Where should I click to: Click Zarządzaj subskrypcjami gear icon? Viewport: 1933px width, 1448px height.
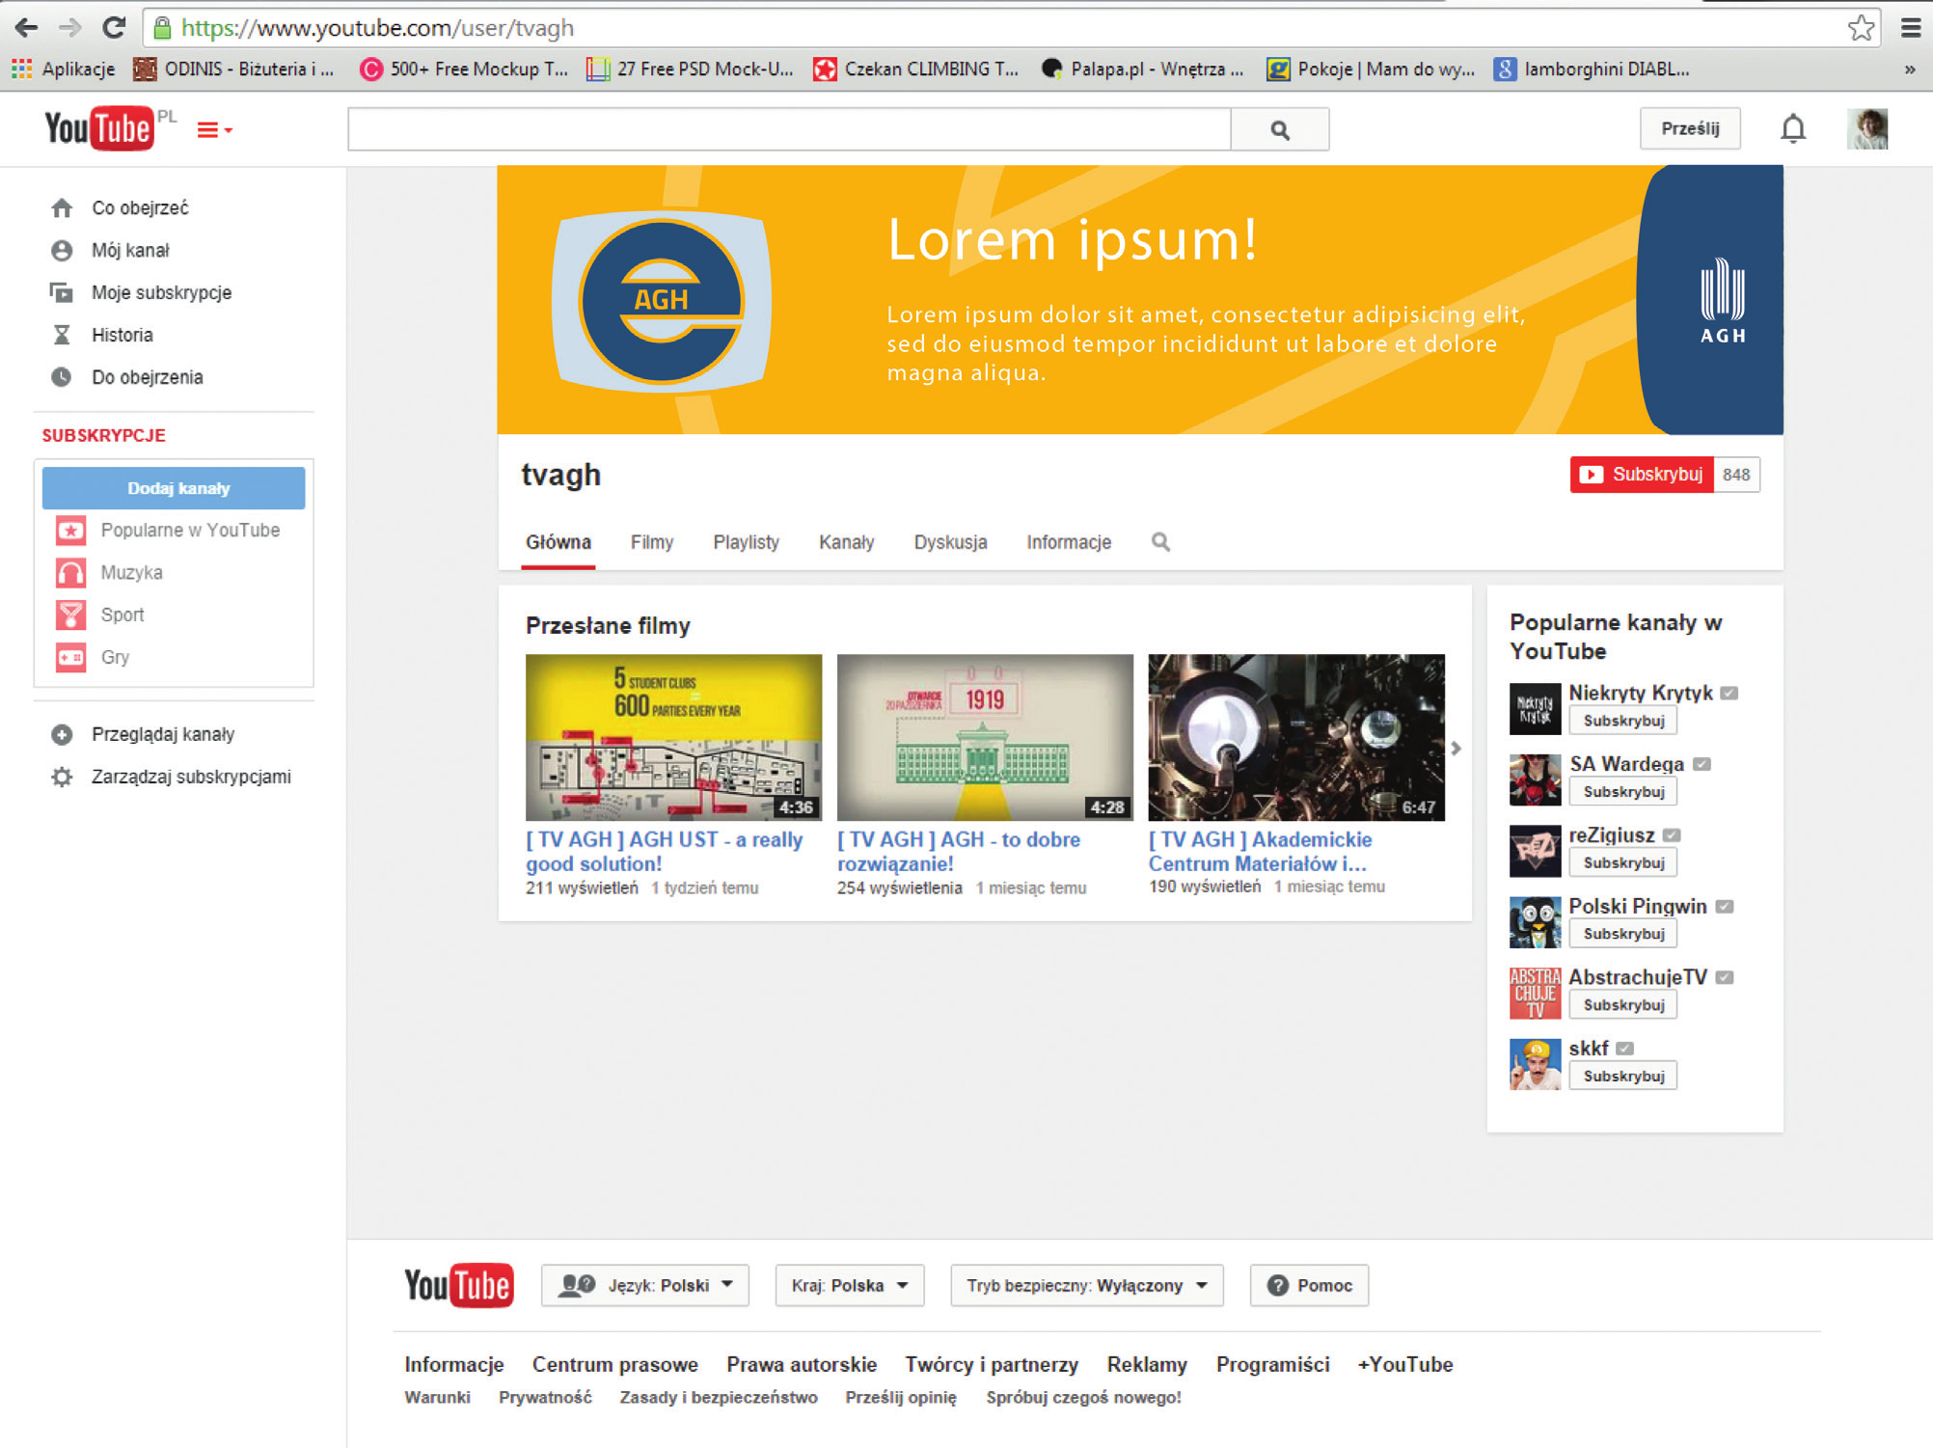[x=62, y=778]
